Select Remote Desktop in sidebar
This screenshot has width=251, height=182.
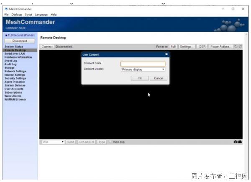click(x=20, y=50)
